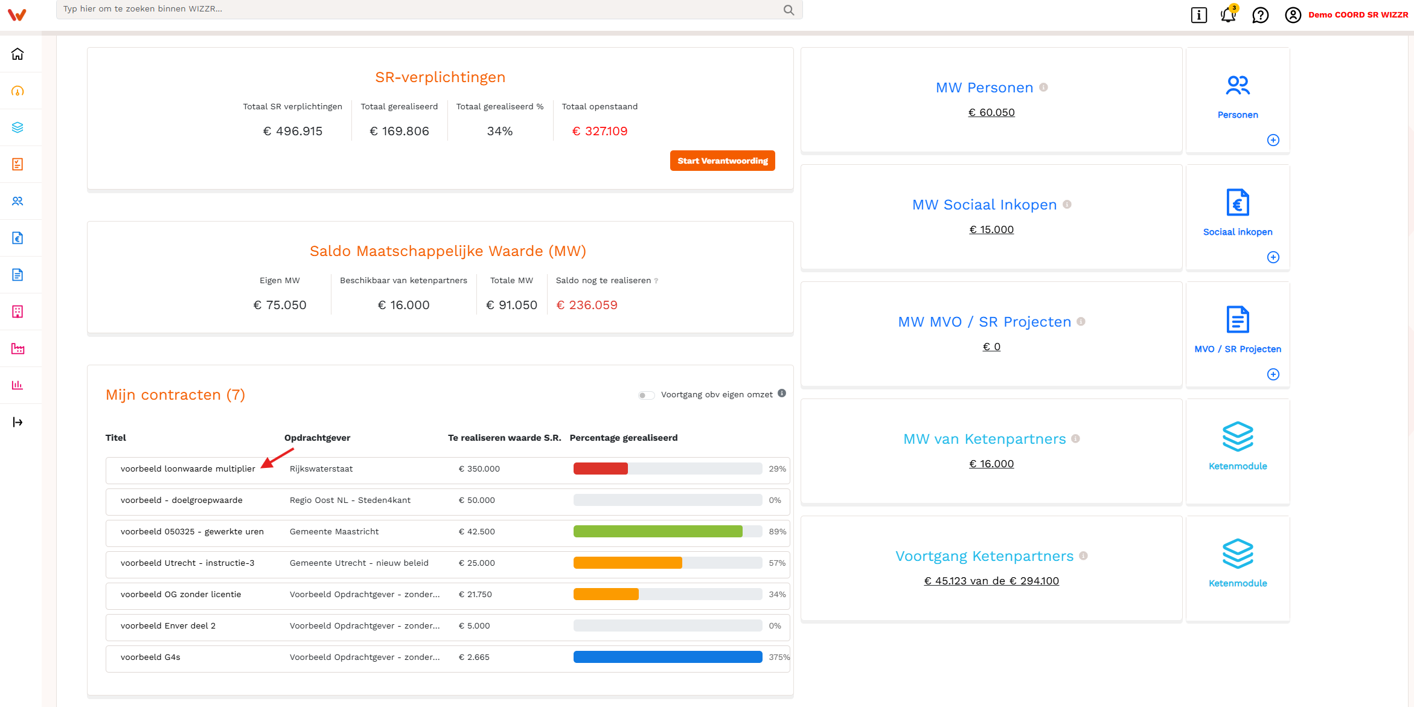Add Sociaal inkopen entry via plus icon
The image size is (1414, 707).
pos(1273,257)
